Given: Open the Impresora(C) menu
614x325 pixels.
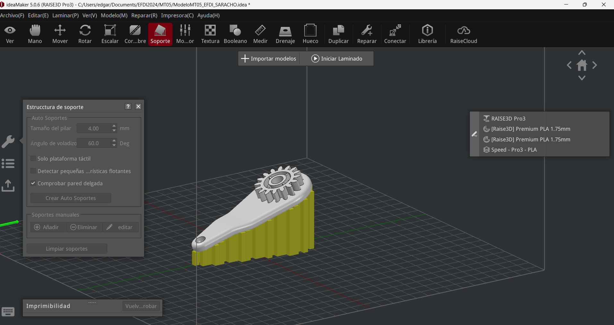Looking at the screenshot, I should [x=177, y=15].
